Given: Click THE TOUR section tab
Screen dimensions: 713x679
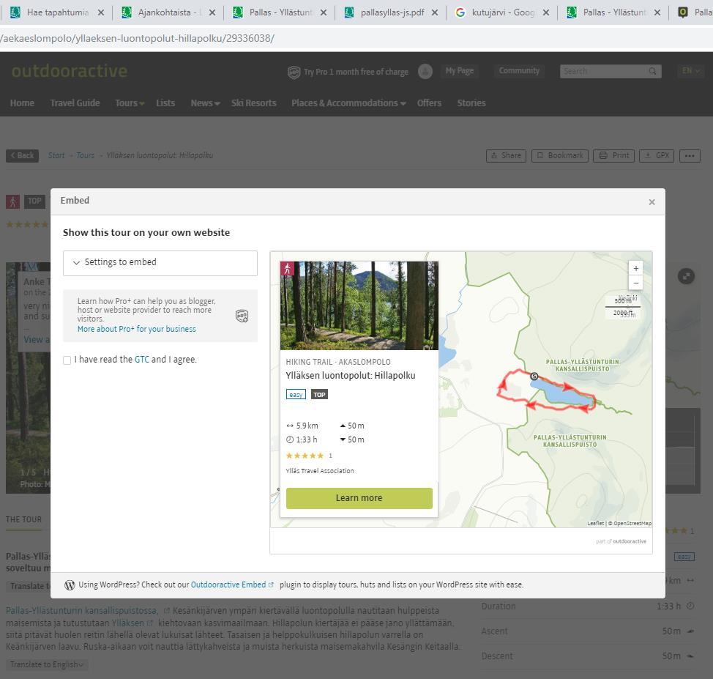Looking at the screenshot, I should pyautogui.click(x=23, y=520).
